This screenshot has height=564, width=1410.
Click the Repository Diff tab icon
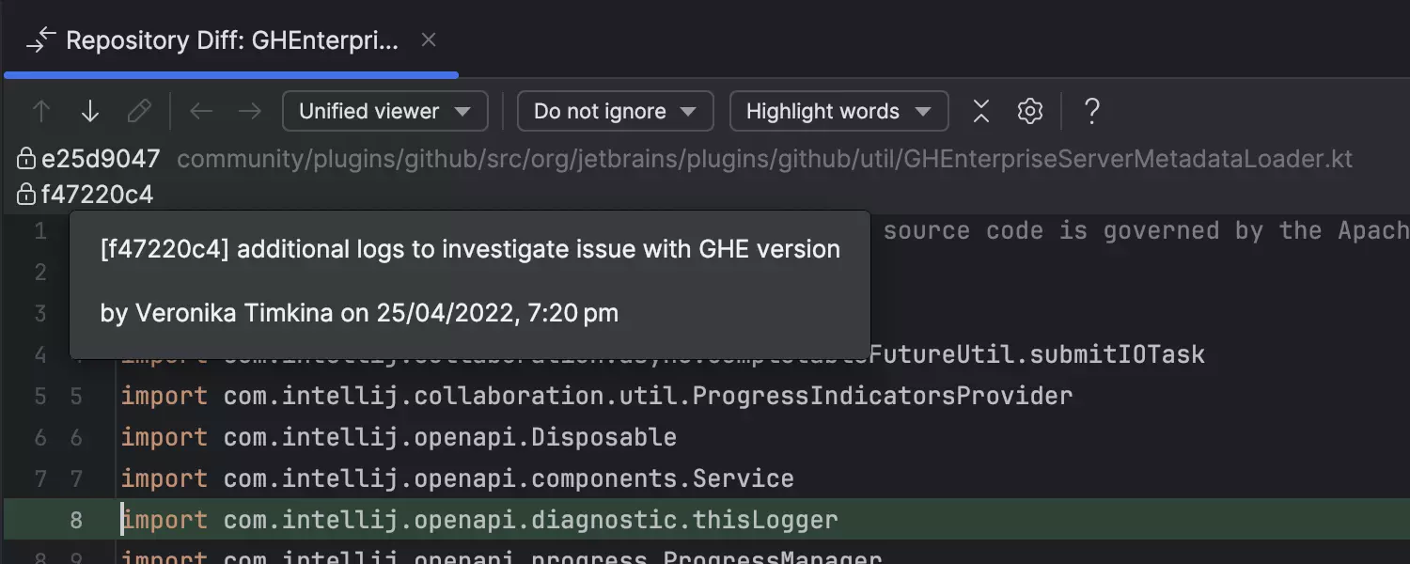tap(41, 40)
